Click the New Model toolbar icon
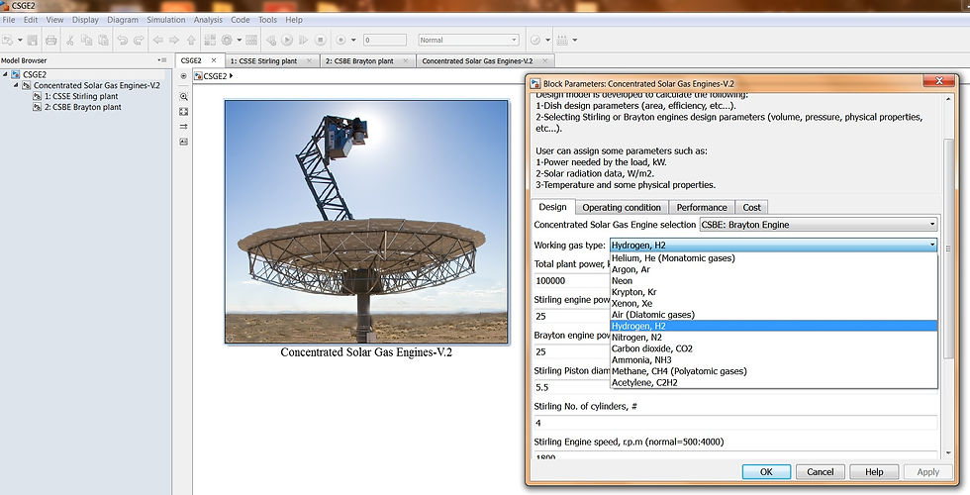 [8, 41]
